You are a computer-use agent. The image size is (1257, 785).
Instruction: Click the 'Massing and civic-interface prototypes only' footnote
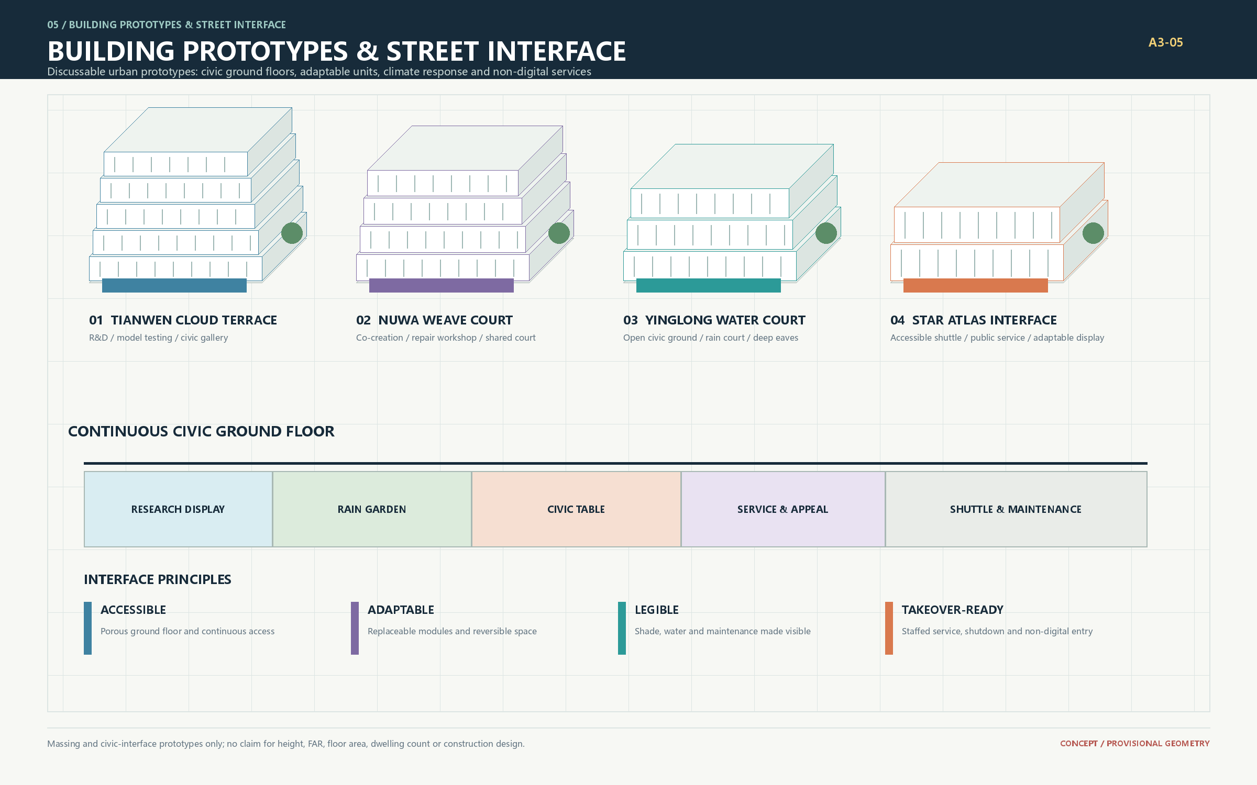(x=286, y=744)
